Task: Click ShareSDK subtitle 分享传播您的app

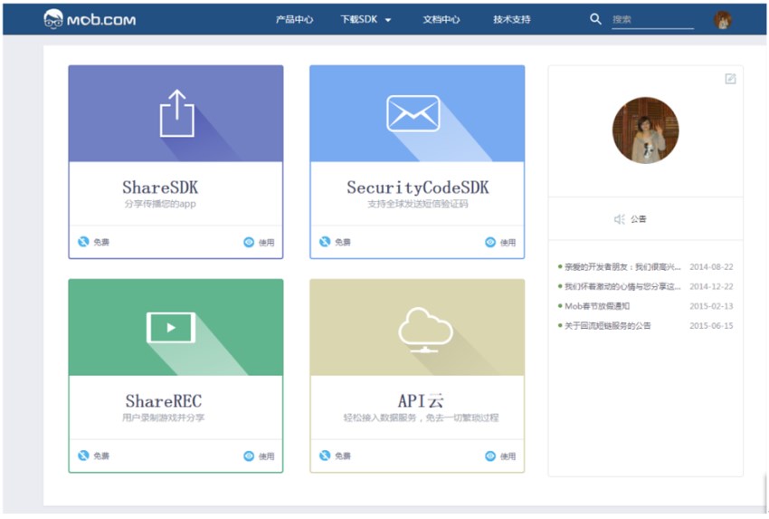Action: coord(160,204)
